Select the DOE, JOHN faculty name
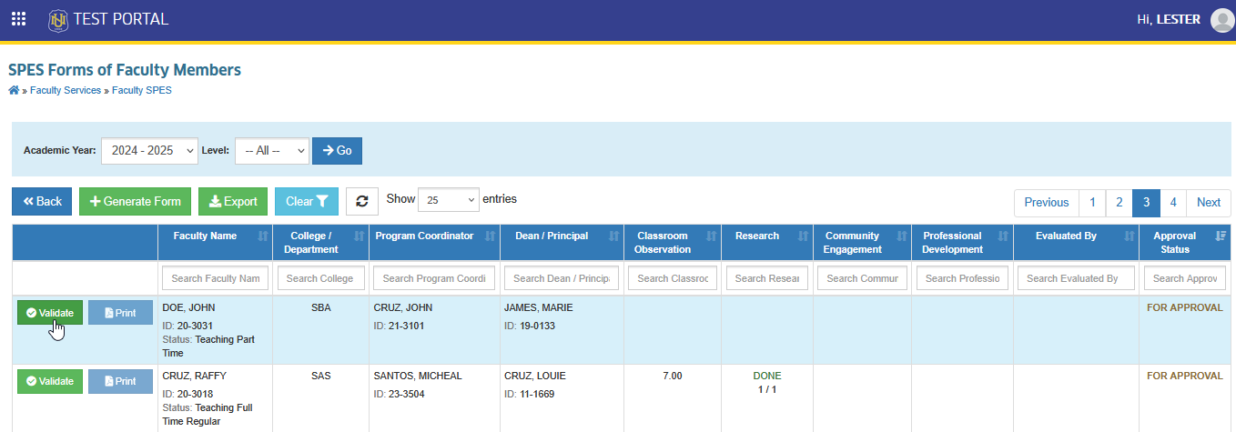The width and height of the screenshot is (1236, 432). point(188,307)
